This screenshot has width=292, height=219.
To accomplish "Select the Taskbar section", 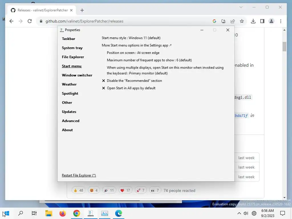I will click(68, 39).
